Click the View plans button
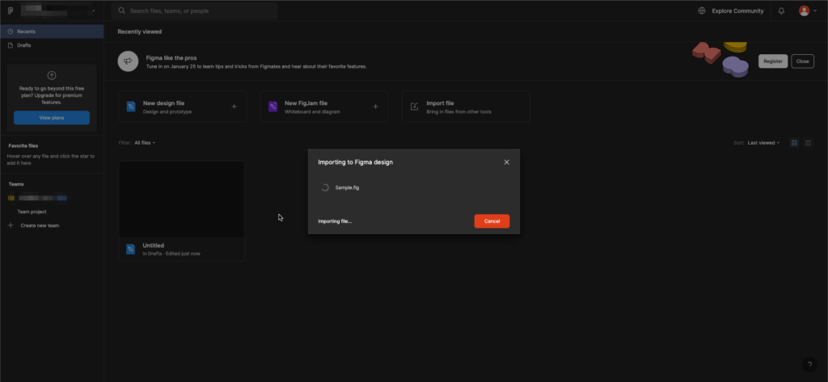The width and height of the screenshot is (828, 382). tap(52, 118)
